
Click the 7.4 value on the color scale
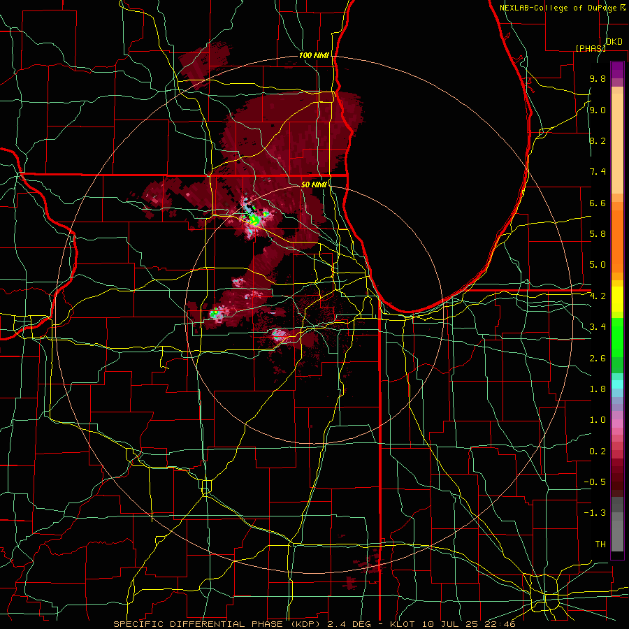[x=598, y=172]
